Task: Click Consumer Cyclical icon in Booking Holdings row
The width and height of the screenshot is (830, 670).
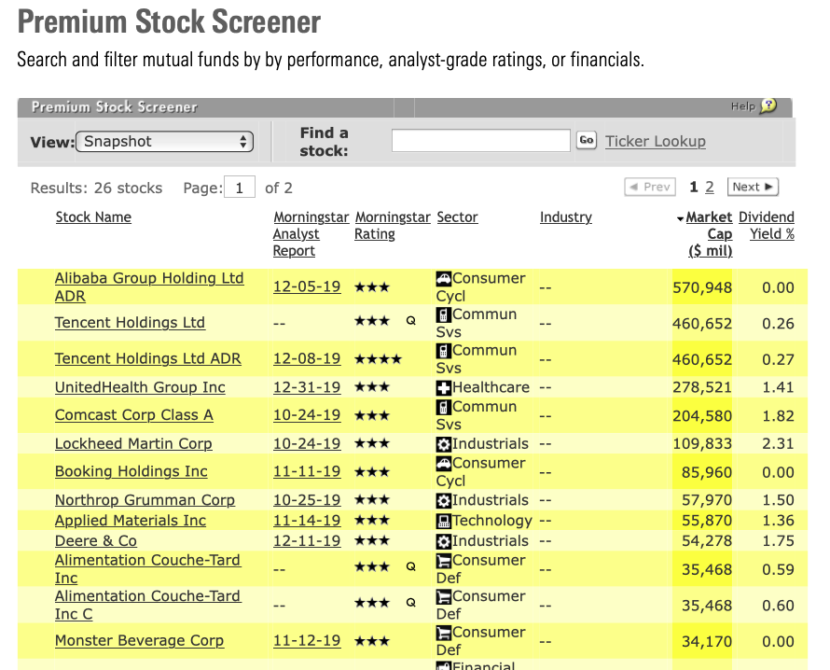Action: 444,463
